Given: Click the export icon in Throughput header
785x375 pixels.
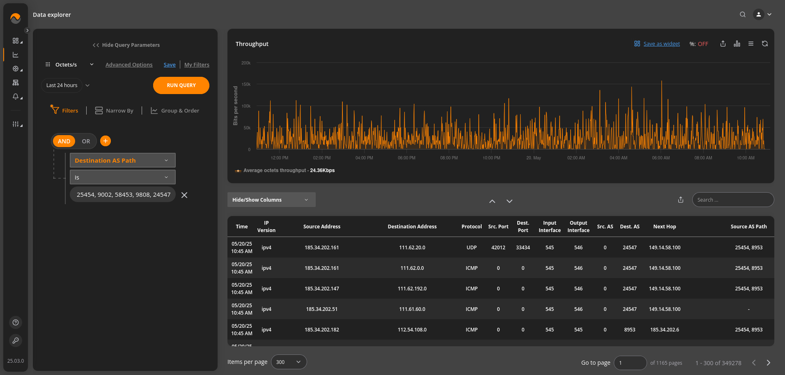Looking at the screenshot, I should coord(723,44).
